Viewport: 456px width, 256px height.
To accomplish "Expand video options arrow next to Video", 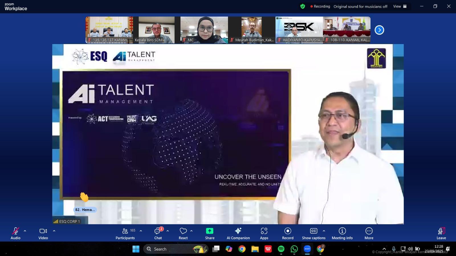I will tap(54, 231).
